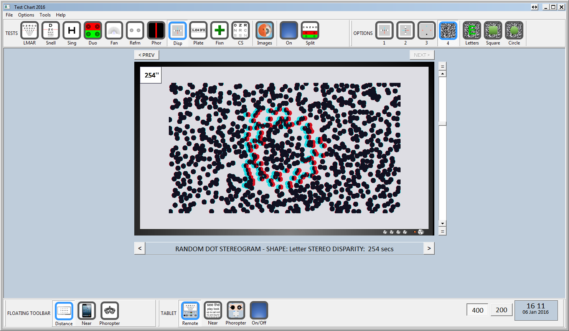This screenshot has width=569, height=331.
Task: Click the vertical slider track beside the chart
Action: click(442, 173)
